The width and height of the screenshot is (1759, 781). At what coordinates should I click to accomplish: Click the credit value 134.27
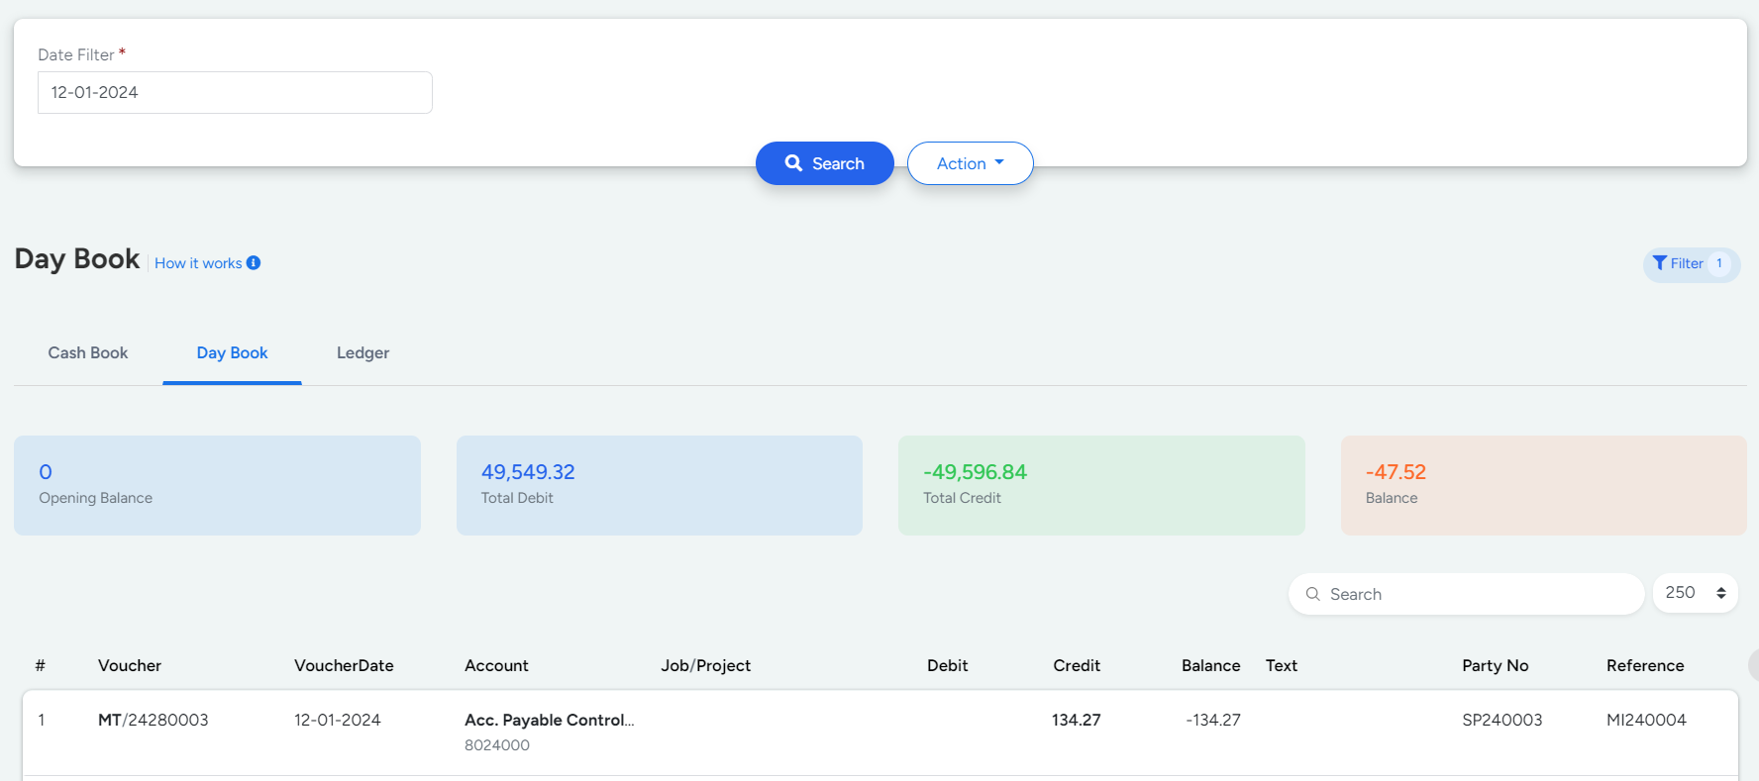[1076, 720]
